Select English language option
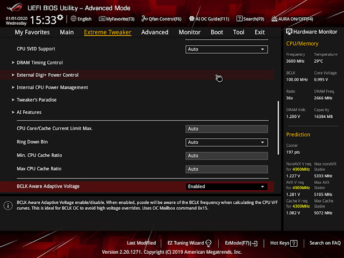 click(84, 19)
